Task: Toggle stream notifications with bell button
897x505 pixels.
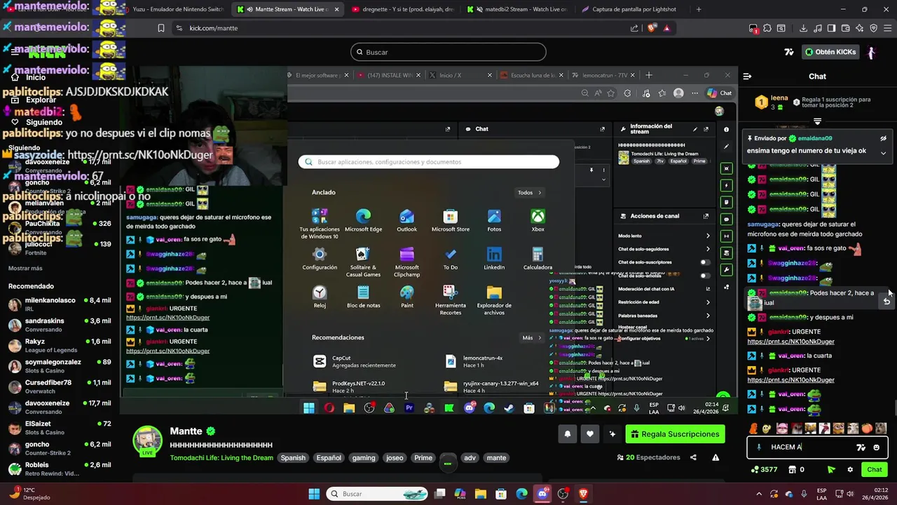Action: [x=568, y=434]
